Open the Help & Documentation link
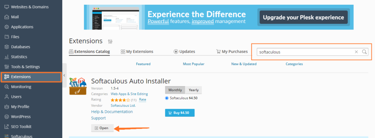Viewport: 375px width, 138px height. pyautogui.click(x=112, y=112)
